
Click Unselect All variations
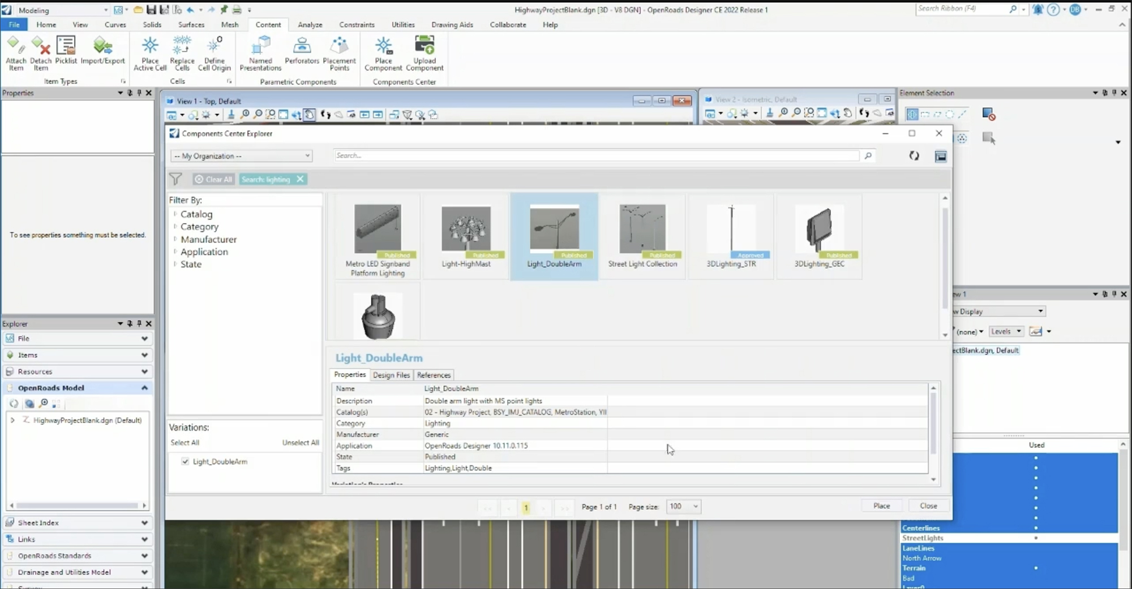pos(301,443)
